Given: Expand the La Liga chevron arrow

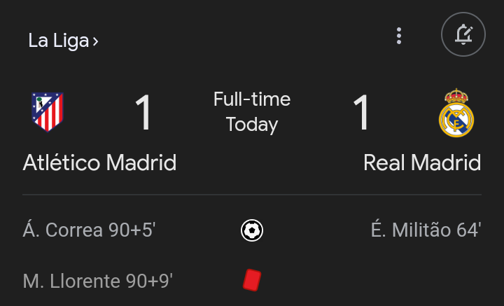Looking at the screenshot, I should click(95, 41).
